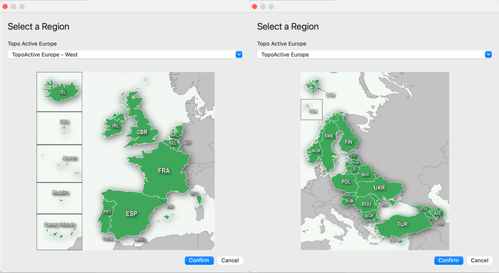Select Bulgaria (BGR) region
499x273 pixels.
tap(369, 216)
